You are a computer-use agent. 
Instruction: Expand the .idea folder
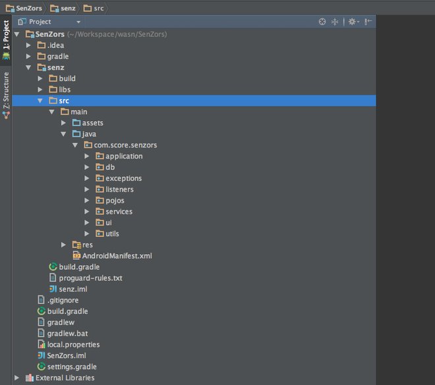click(28, 45)
